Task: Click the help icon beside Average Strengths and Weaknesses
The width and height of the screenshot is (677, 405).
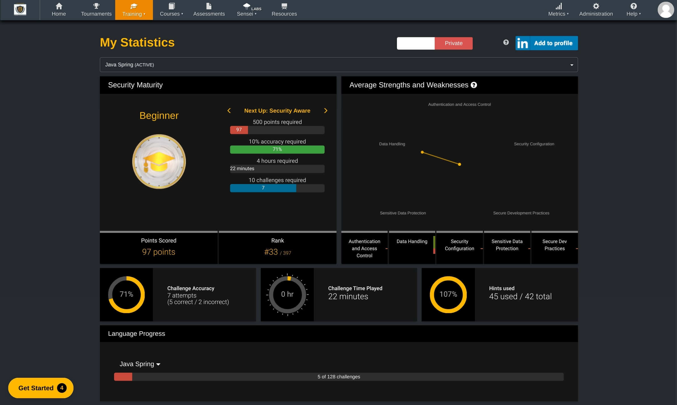Action: tap(474, 85)
